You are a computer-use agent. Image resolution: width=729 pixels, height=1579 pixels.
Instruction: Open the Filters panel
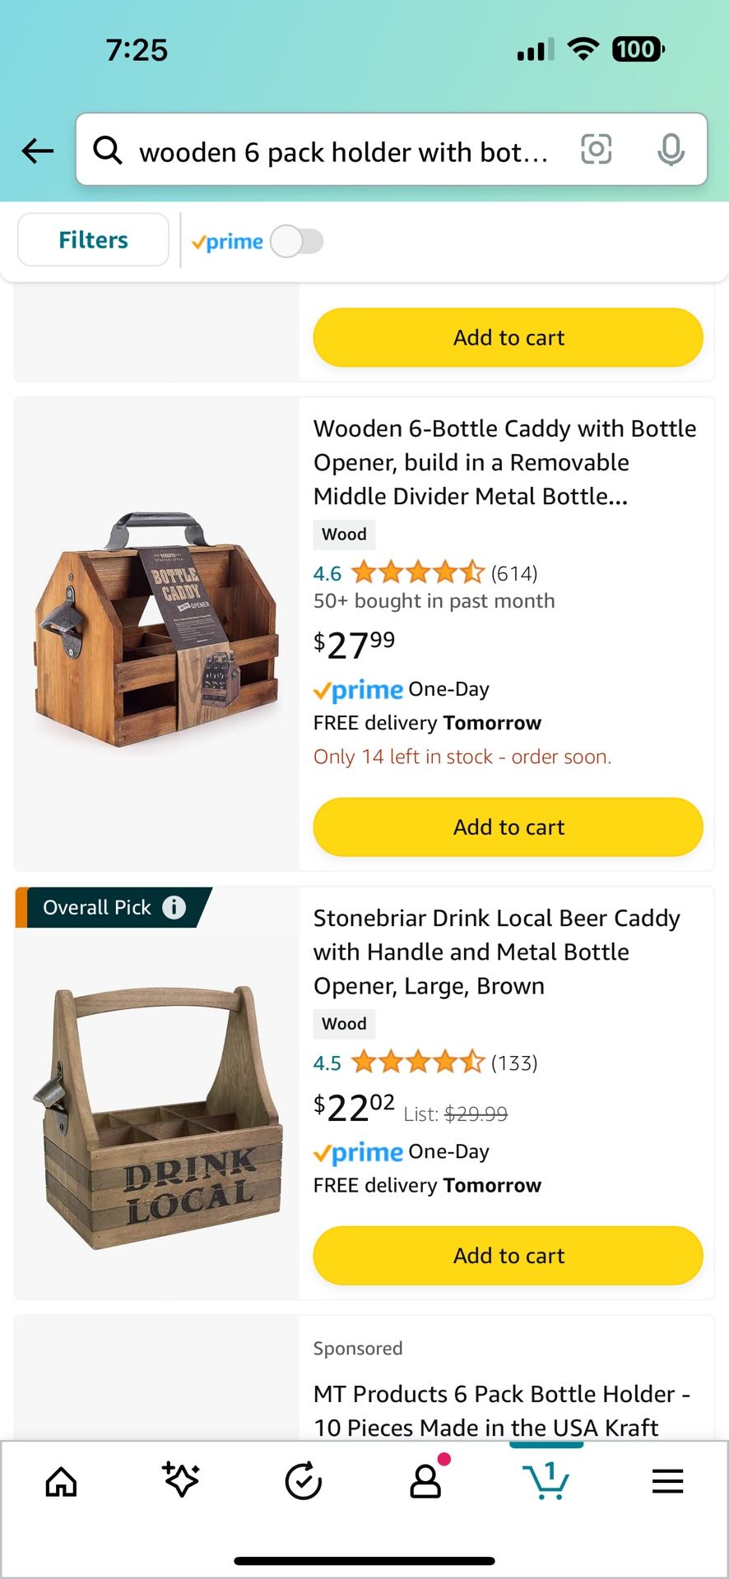click(92, 239)
